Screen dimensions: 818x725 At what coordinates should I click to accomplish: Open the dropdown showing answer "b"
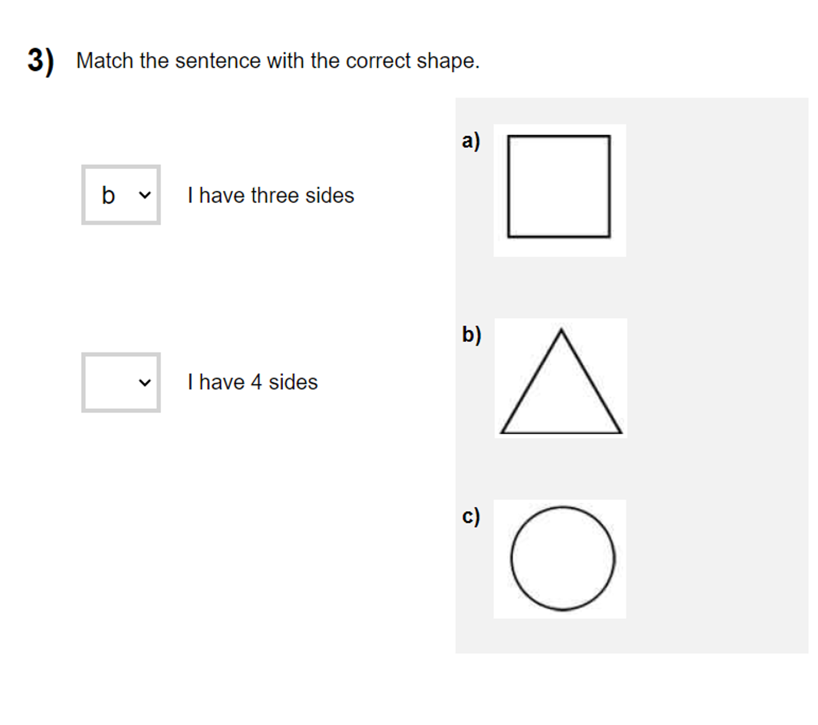pos(121,195)
